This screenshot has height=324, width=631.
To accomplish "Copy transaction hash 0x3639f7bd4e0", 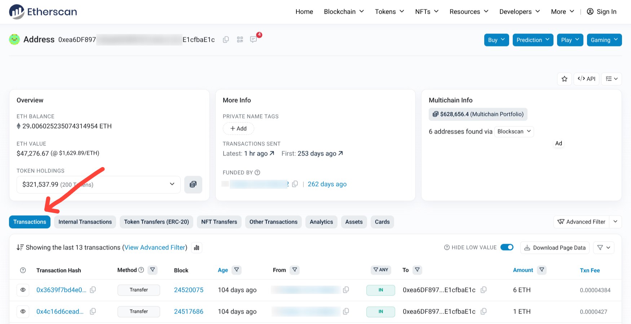I will [93, 290].
